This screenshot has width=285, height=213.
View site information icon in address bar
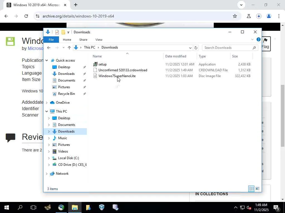38,16
